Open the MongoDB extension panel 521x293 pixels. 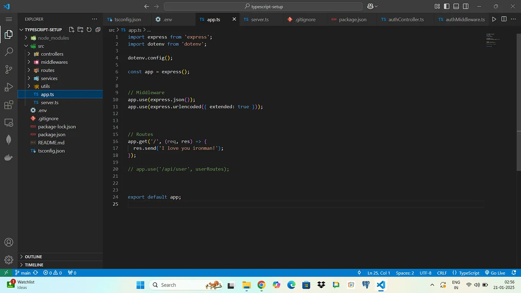pos(8,140)
